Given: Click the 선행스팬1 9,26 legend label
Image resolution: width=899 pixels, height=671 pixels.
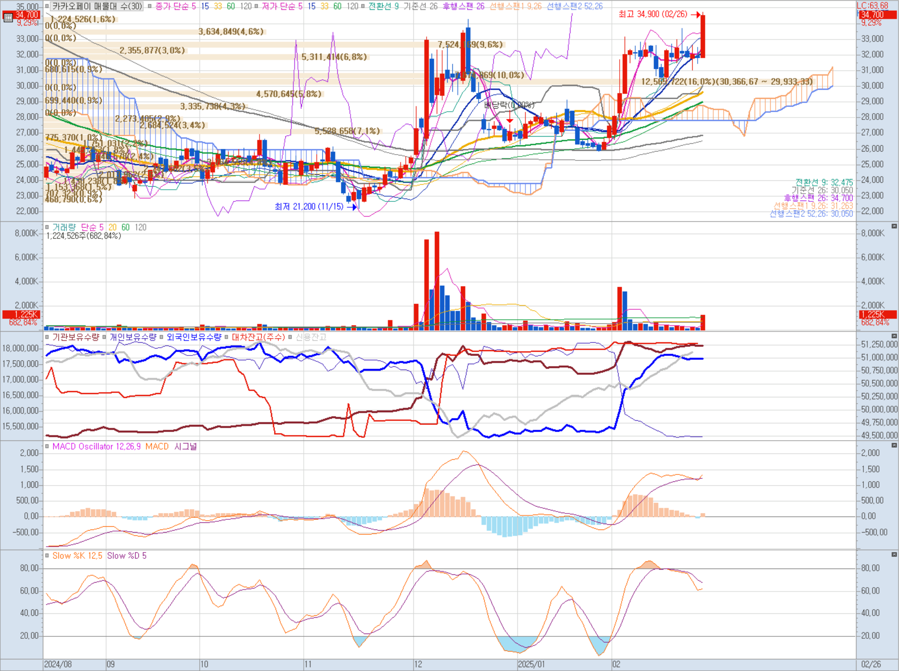Looking at the screenshot, I should click(515, 6).
